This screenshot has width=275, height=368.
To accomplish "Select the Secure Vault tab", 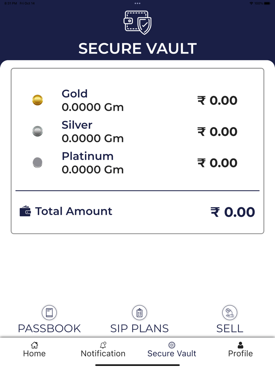I will (x=172, y=349).
